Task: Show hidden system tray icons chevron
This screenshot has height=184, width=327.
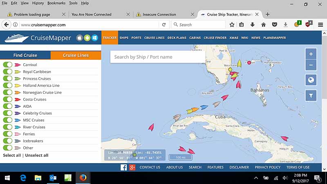Action: point(256,178)
